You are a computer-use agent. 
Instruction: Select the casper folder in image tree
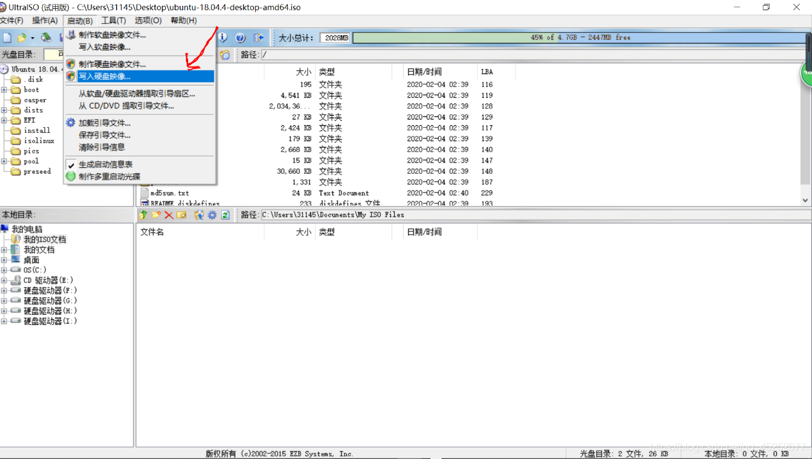[35, 100]
